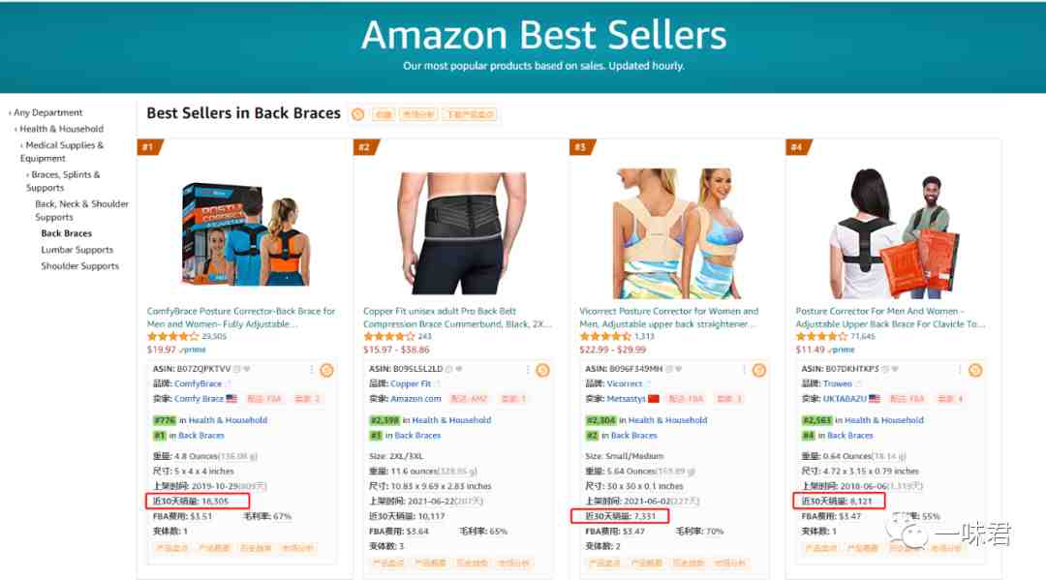Click first orange button beside Back Braces heading
The height and width of the screenshot is (580, 1046).
384,114
